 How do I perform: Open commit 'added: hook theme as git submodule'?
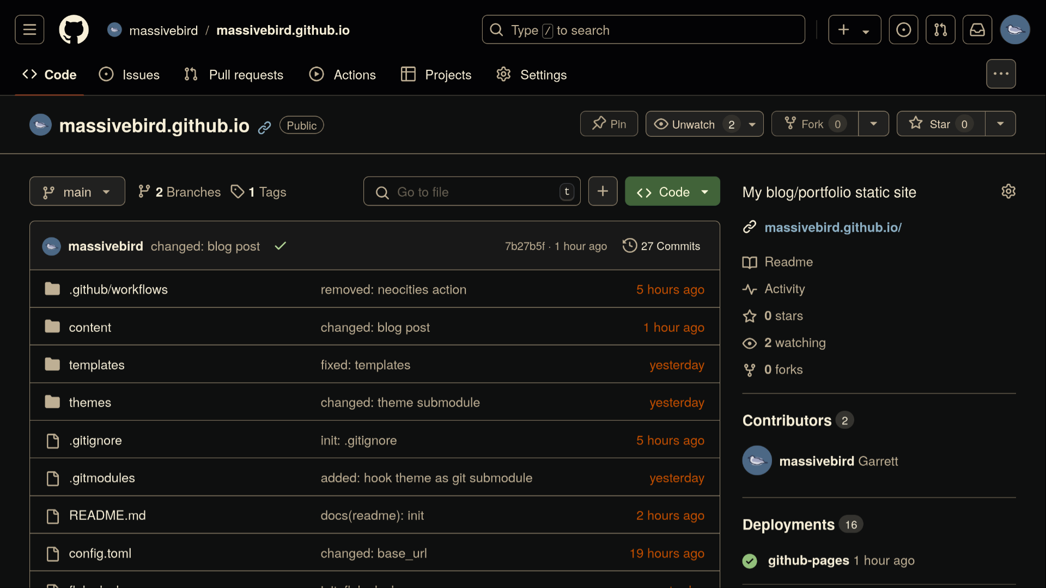pos(427,478)
